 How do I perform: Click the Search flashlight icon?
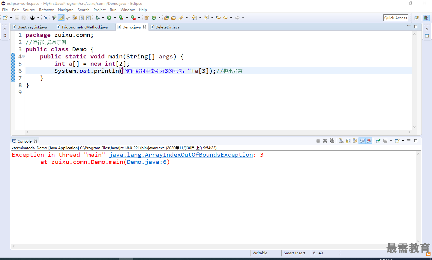tap(181, 18)
